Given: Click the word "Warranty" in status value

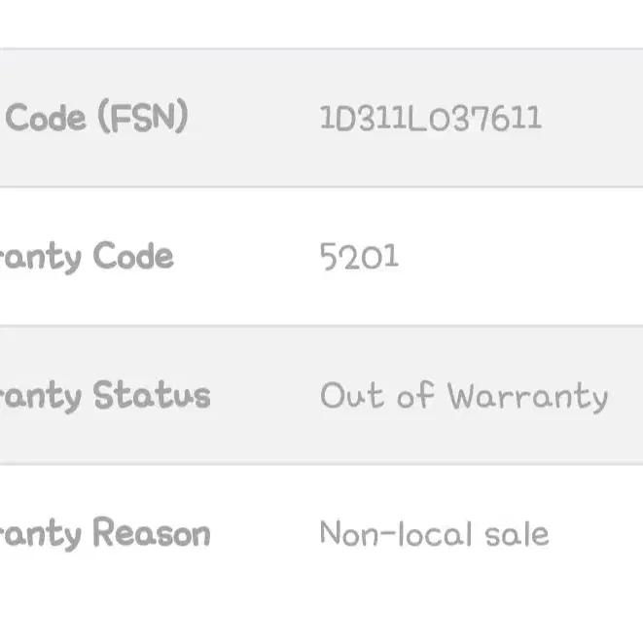Looking at the screenshot, I should 528,397.
